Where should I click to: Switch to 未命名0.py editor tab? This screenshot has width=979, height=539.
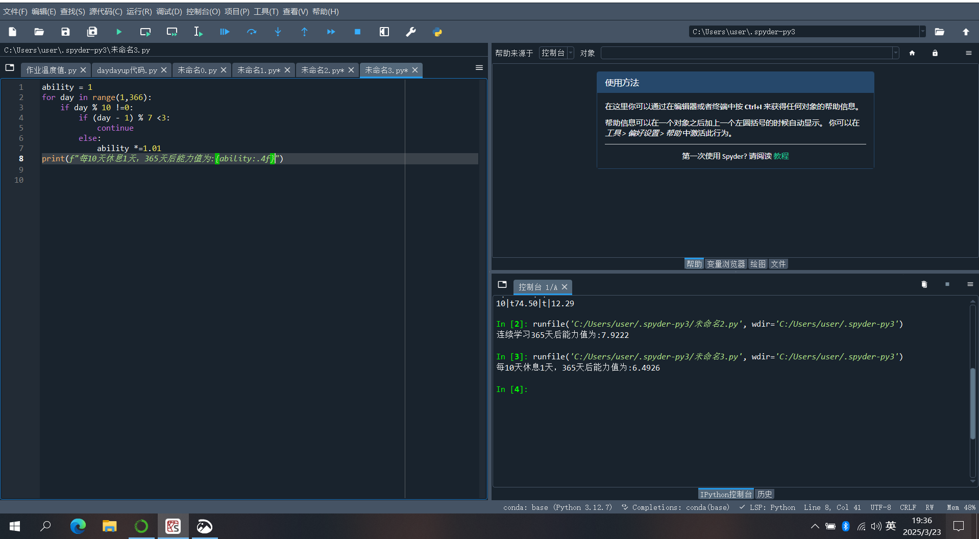(x=197, y=70)
